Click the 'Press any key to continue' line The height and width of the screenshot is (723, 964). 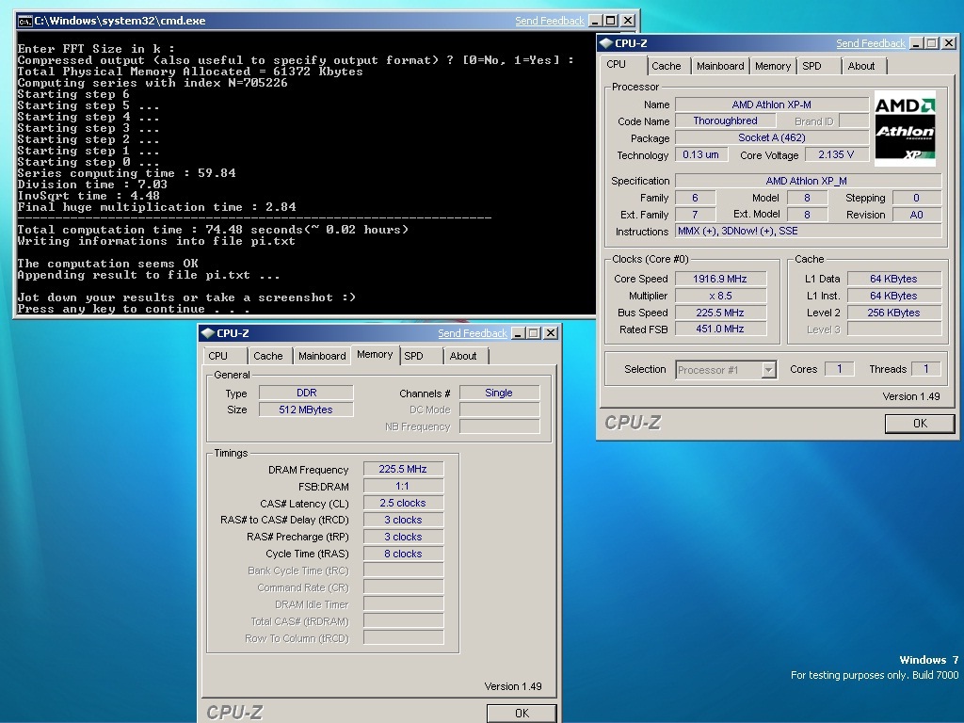134,309
